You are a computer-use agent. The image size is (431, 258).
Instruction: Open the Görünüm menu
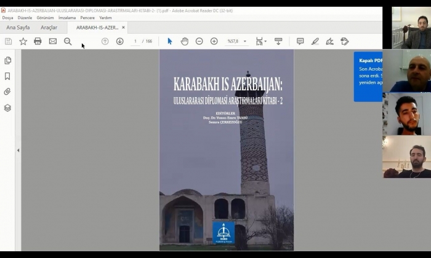[45, 18]
